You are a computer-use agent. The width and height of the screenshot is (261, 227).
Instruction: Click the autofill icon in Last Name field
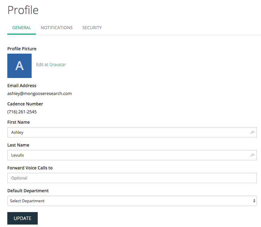coord(252,155)
